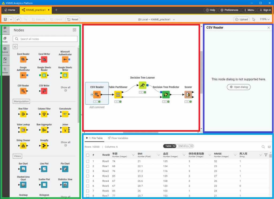
Task: Click the Search all nodes field
Action: pyautogui.click(x=45, y=39)
